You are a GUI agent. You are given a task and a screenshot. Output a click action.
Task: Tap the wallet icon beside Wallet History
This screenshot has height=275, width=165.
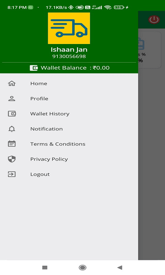coord(12,114)
